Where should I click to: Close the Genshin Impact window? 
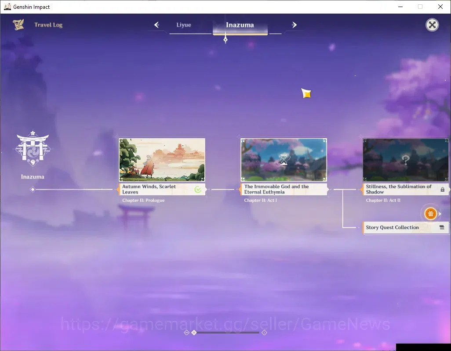coord(440,7)
